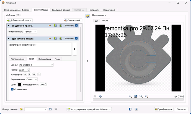
Task: Open Twitter share icon
Action: click(136, 109)
